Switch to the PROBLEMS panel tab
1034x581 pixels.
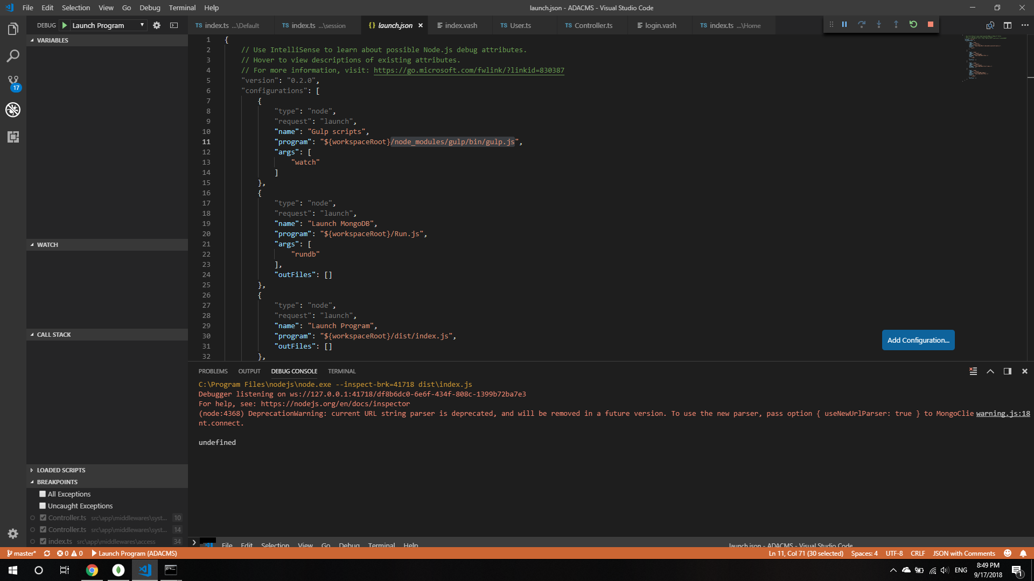click(x=213, y=371)
